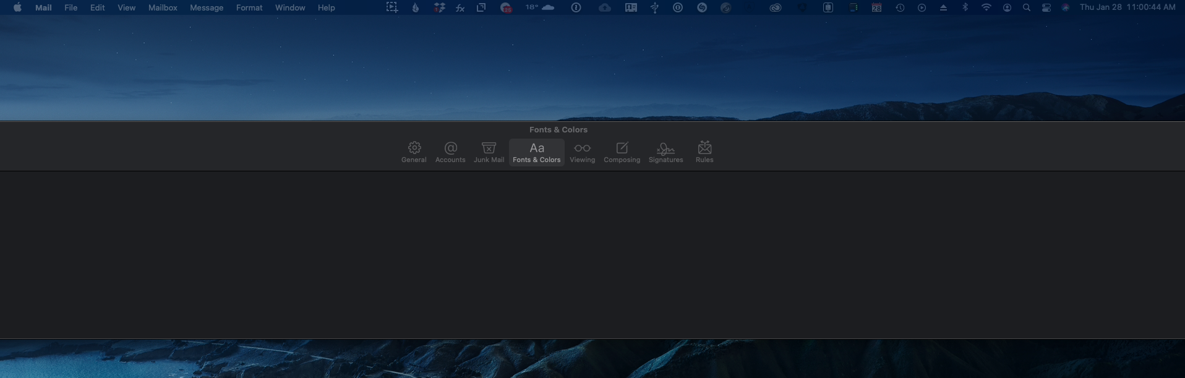Image resolution: width=1185 pixels, height=378 pixels.
Task: Open the Composing preferences pane
Action: 622,152
